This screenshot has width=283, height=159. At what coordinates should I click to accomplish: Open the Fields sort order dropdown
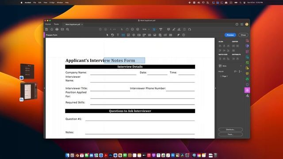tap(236, 72)
